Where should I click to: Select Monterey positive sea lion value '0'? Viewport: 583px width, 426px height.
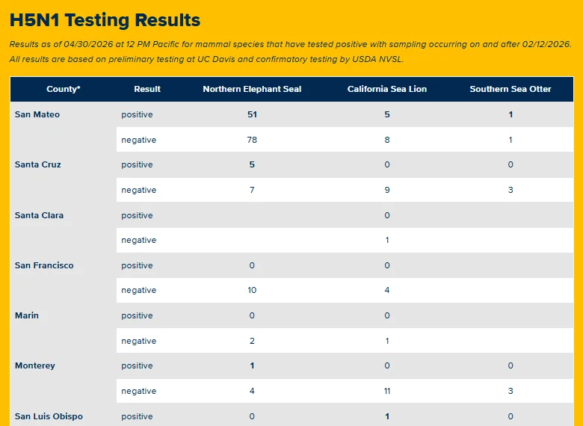tap(387, 365)
